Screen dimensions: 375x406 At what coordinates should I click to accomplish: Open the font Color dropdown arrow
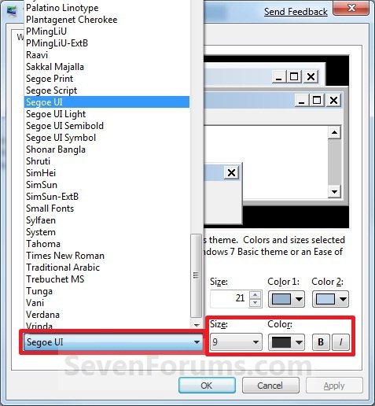pyautogui.click(x=299, y=342)
